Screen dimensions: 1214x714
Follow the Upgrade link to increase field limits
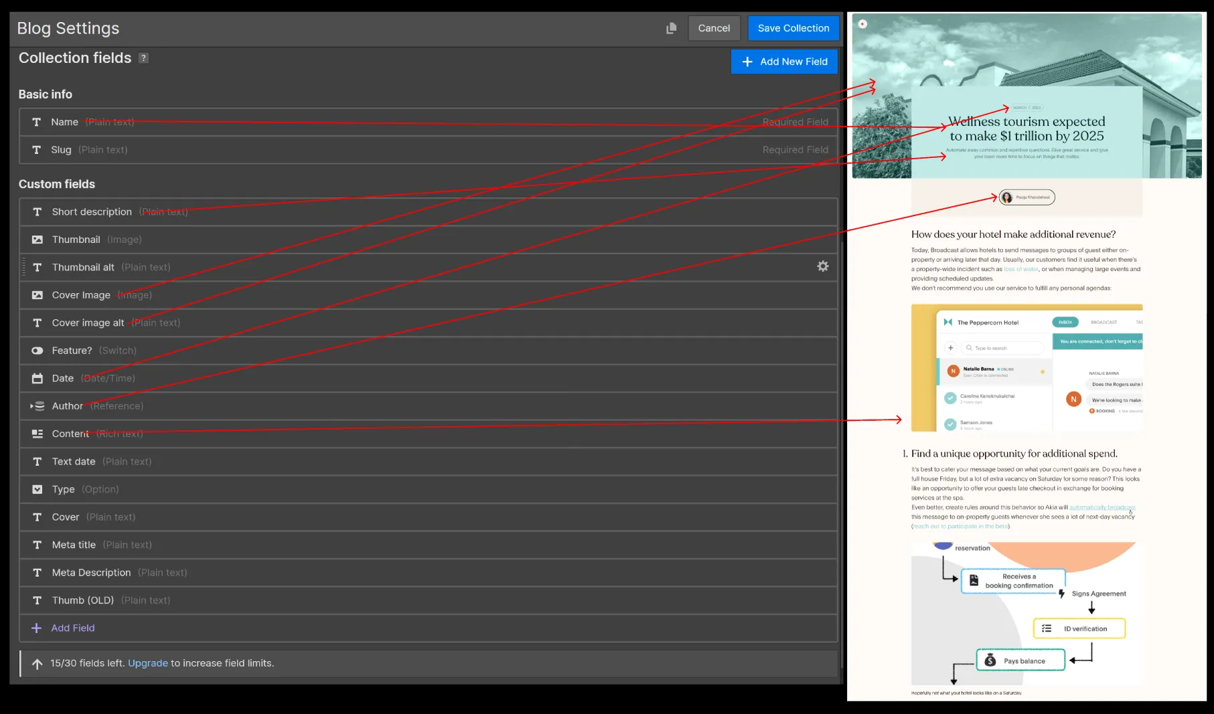point(148,663)
